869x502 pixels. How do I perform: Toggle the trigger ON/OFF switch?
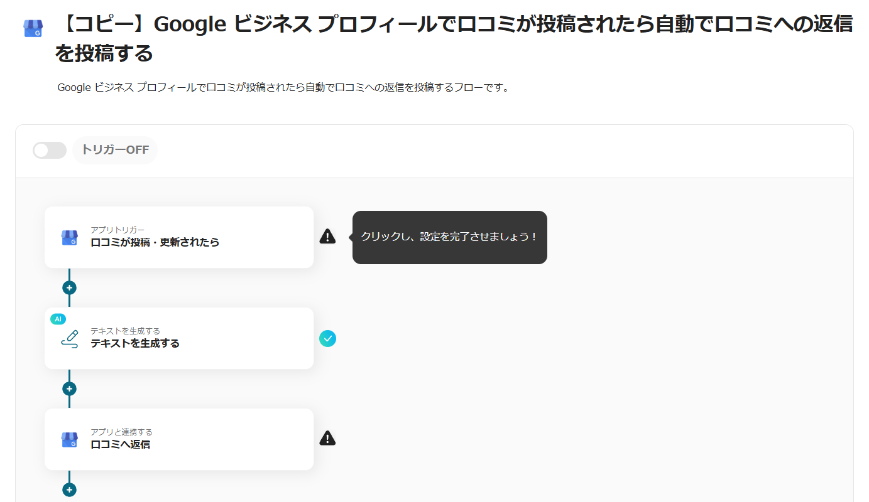[x=50, y=151]
